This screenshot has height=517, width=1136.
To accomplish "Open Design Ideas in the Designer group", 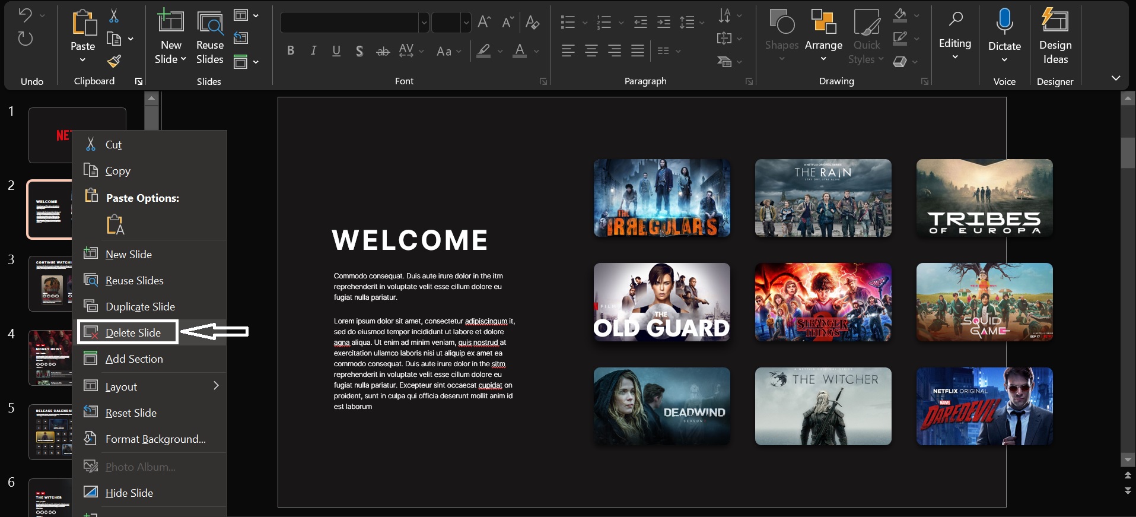I will click(1055, 36).
